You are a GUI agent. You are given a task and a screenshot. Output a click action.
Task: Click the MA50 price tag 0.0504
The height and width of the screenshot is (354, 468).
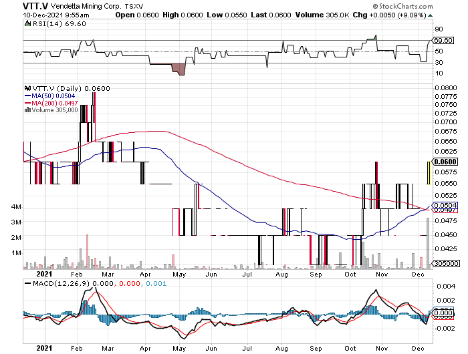[445, 206]
